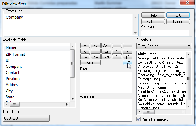Insert the Or logical operator
Screen dimensions: 196x126
point(106,51)
